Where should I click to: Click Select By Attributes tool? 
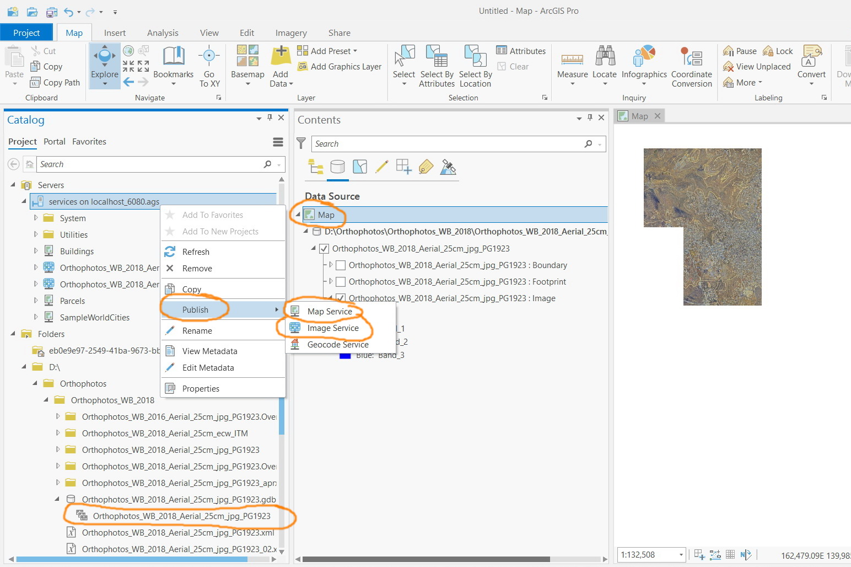tap(437, 66)
